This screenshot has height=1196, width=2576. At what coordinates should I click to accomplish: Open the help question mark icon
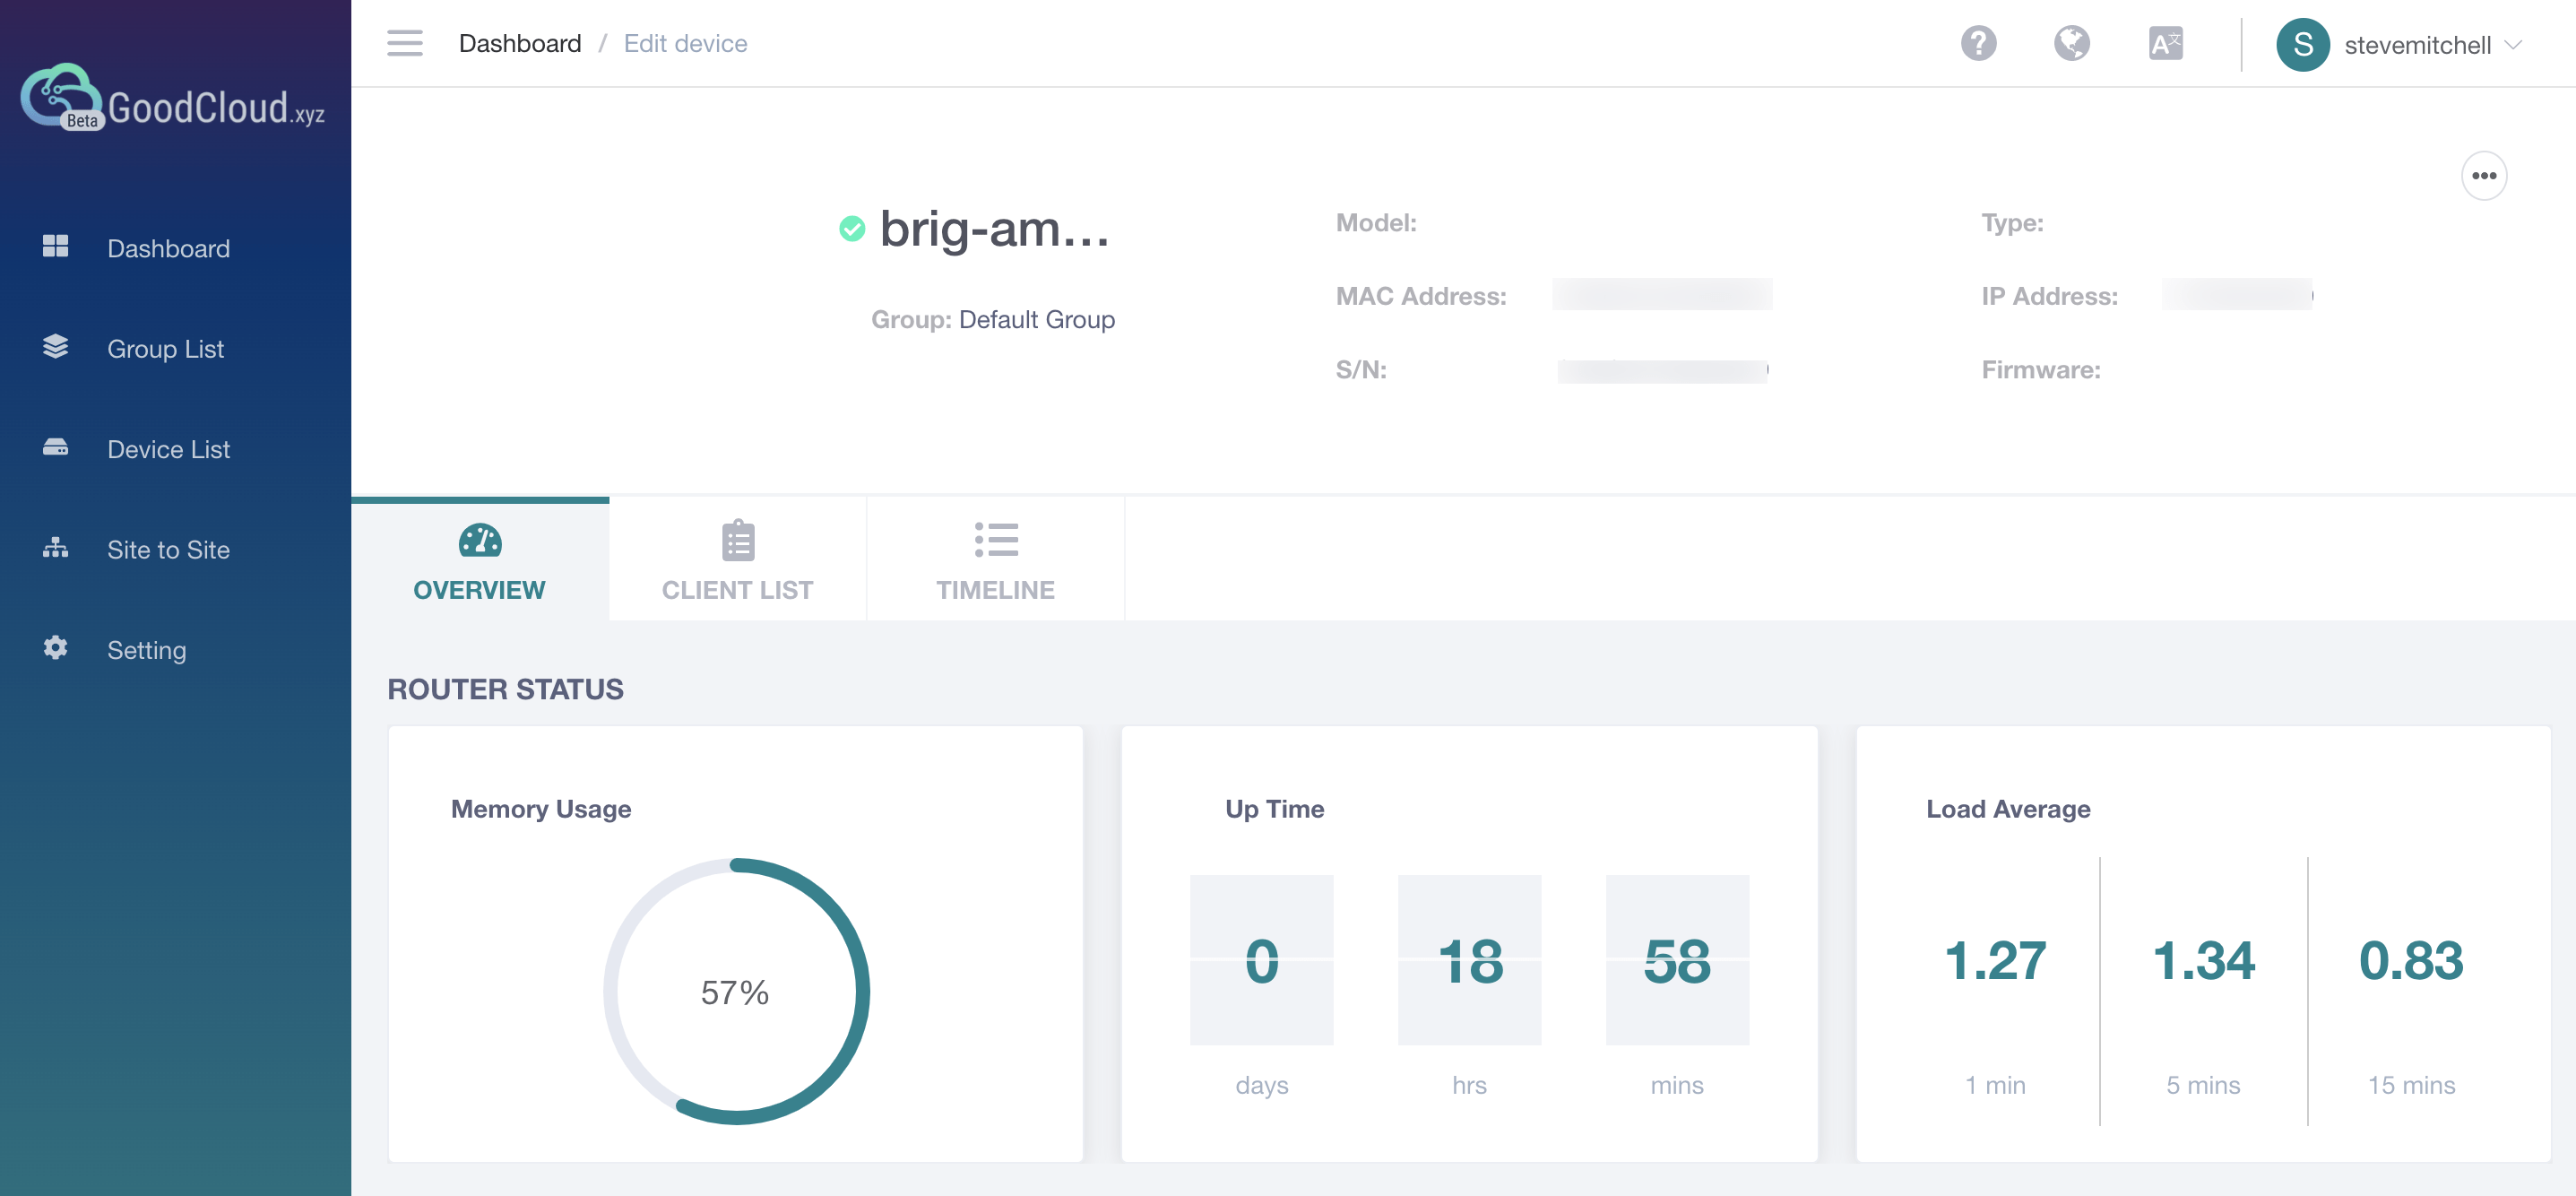pos(1977,43)
